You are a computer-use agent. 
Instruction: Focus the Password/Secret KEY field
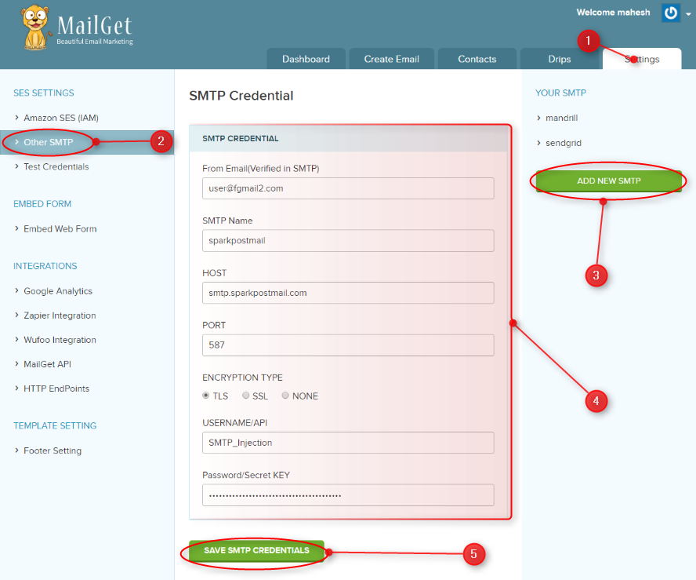coord(348,495)
